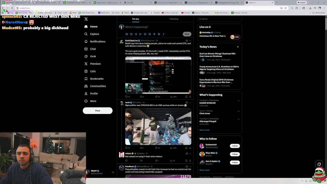327x184 pixels.
Task: Play the KickClipsLive video thumbnail
Action: click(x=158, y=75)
